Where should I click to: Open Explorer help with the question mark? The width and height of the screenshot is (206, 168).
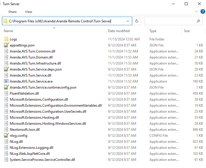point(203,11)
